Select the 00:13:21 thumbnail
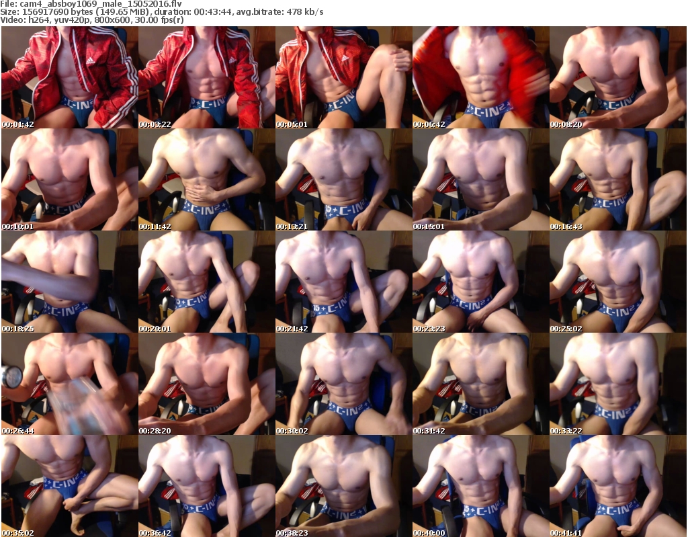This screenshot has width=688, height=537. [x=343, y=179]
